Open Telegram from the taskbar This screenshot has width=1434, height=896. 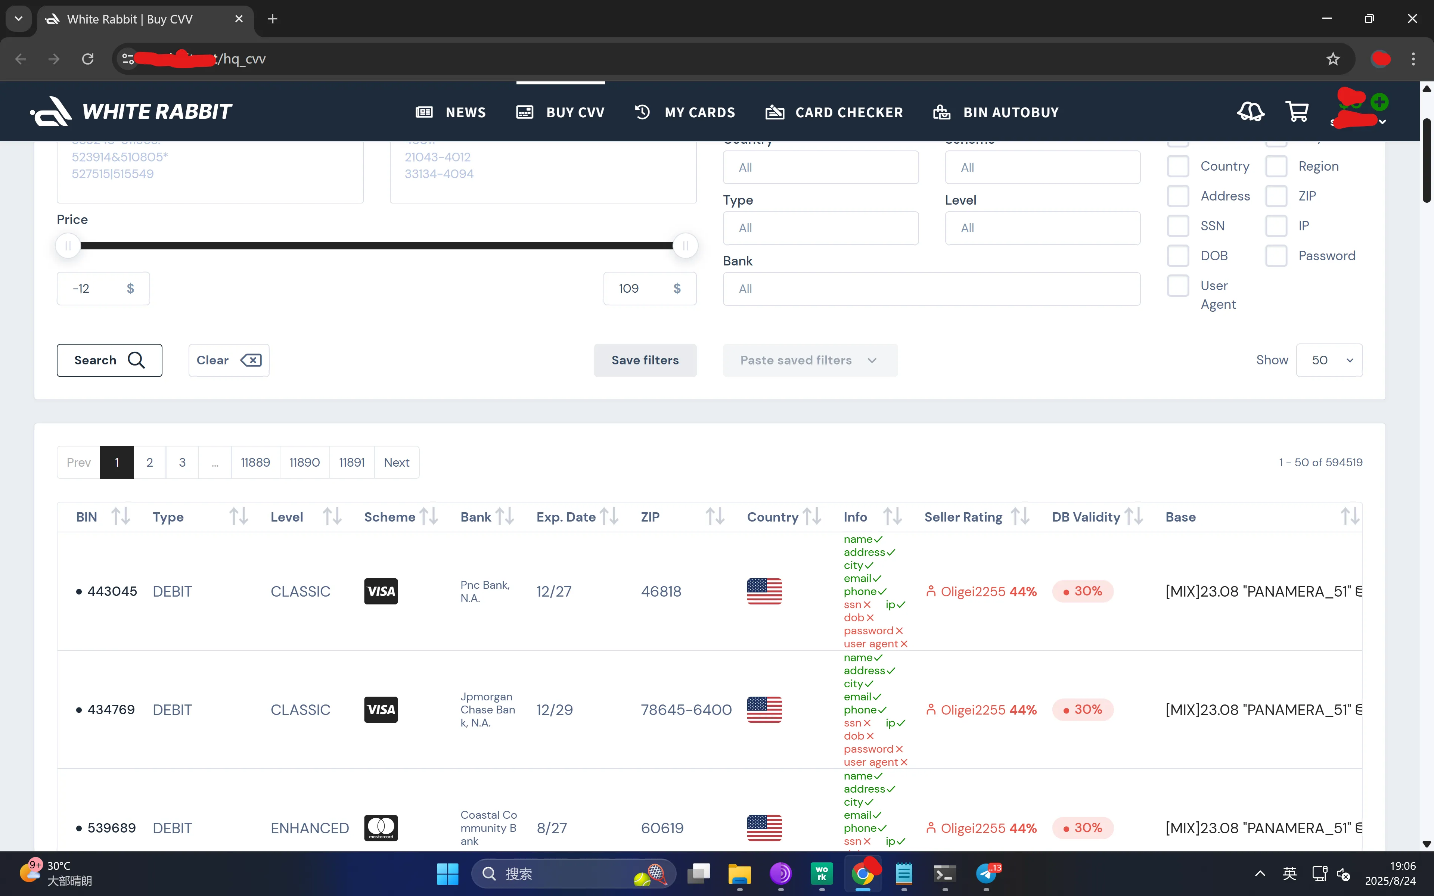pos(987,874)
